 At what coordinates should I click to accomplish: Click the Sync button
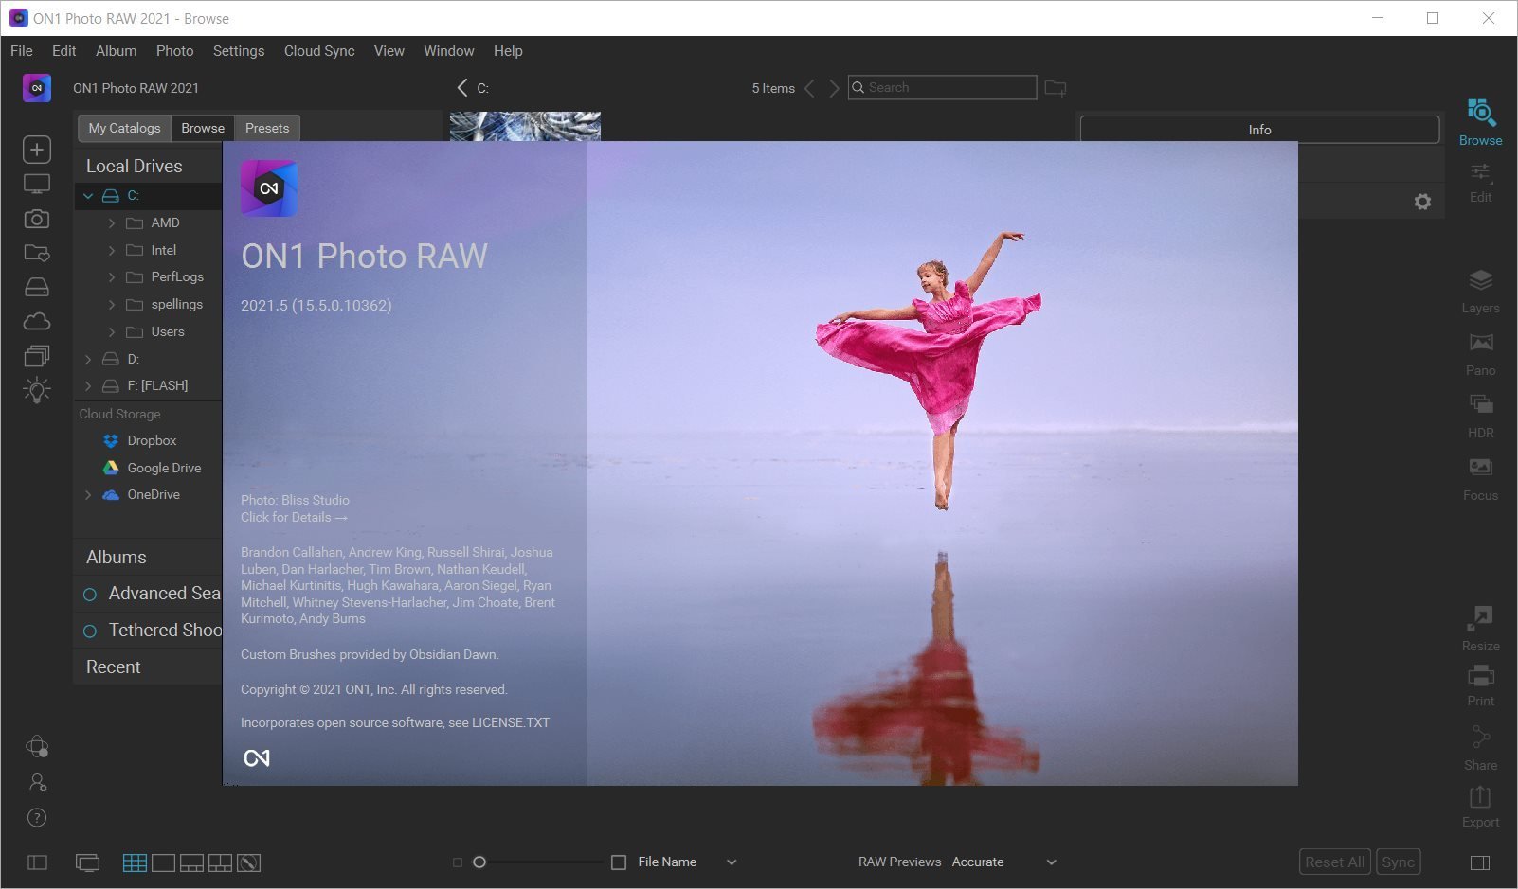tap(1398, 862)
